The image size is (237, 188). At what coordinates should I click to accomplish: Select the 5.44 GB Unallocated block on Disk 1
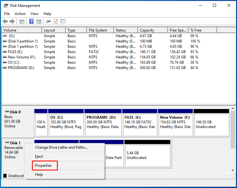(147, 153)
